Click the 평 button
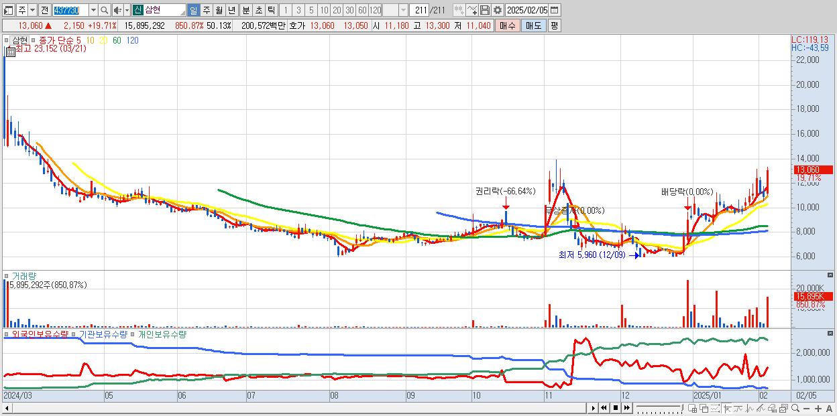This screenshot has width=837, height=416. point(554,25)
